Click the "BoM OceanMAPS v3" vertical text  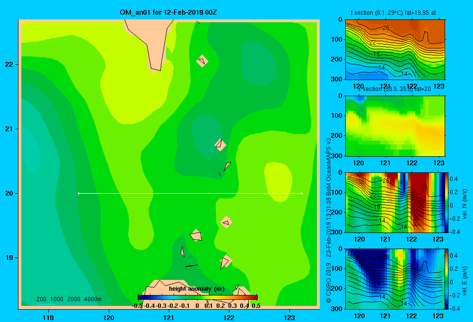[x=329, y=163]
